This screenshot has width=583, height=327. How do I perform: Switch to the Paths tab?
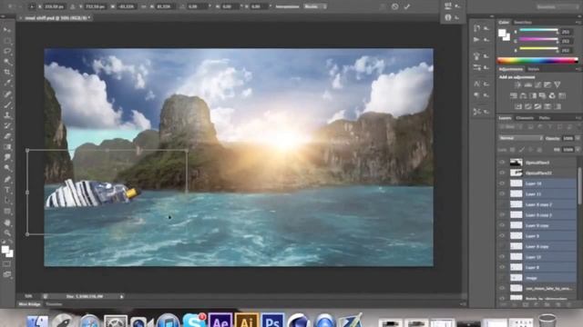pyautogui.click(x=545, y=118)
